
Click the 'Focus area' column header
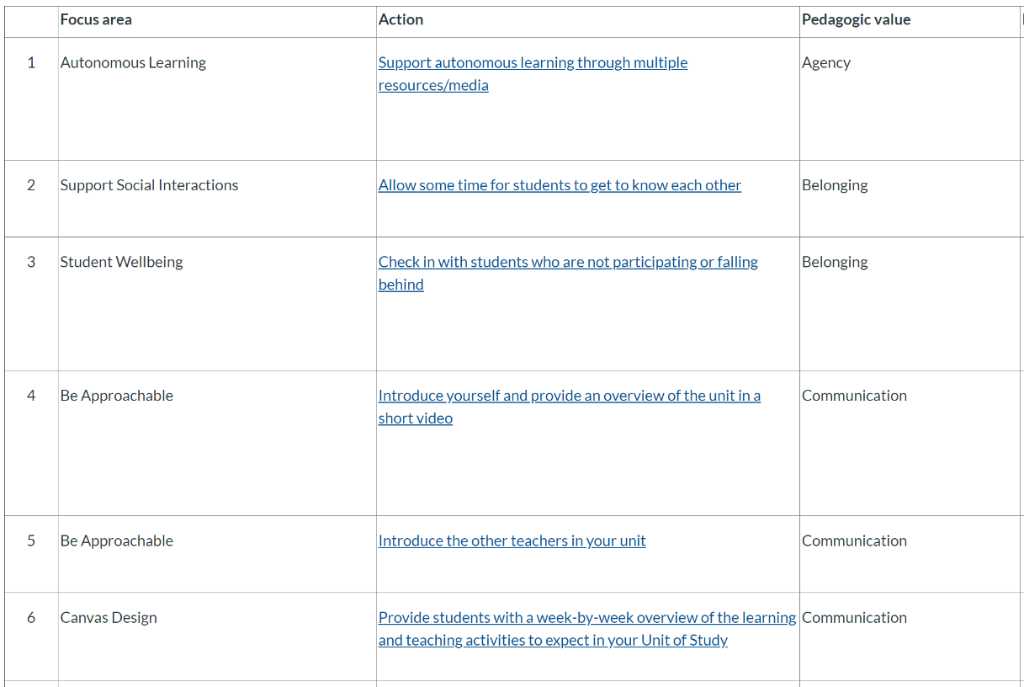tap(96, 19)
